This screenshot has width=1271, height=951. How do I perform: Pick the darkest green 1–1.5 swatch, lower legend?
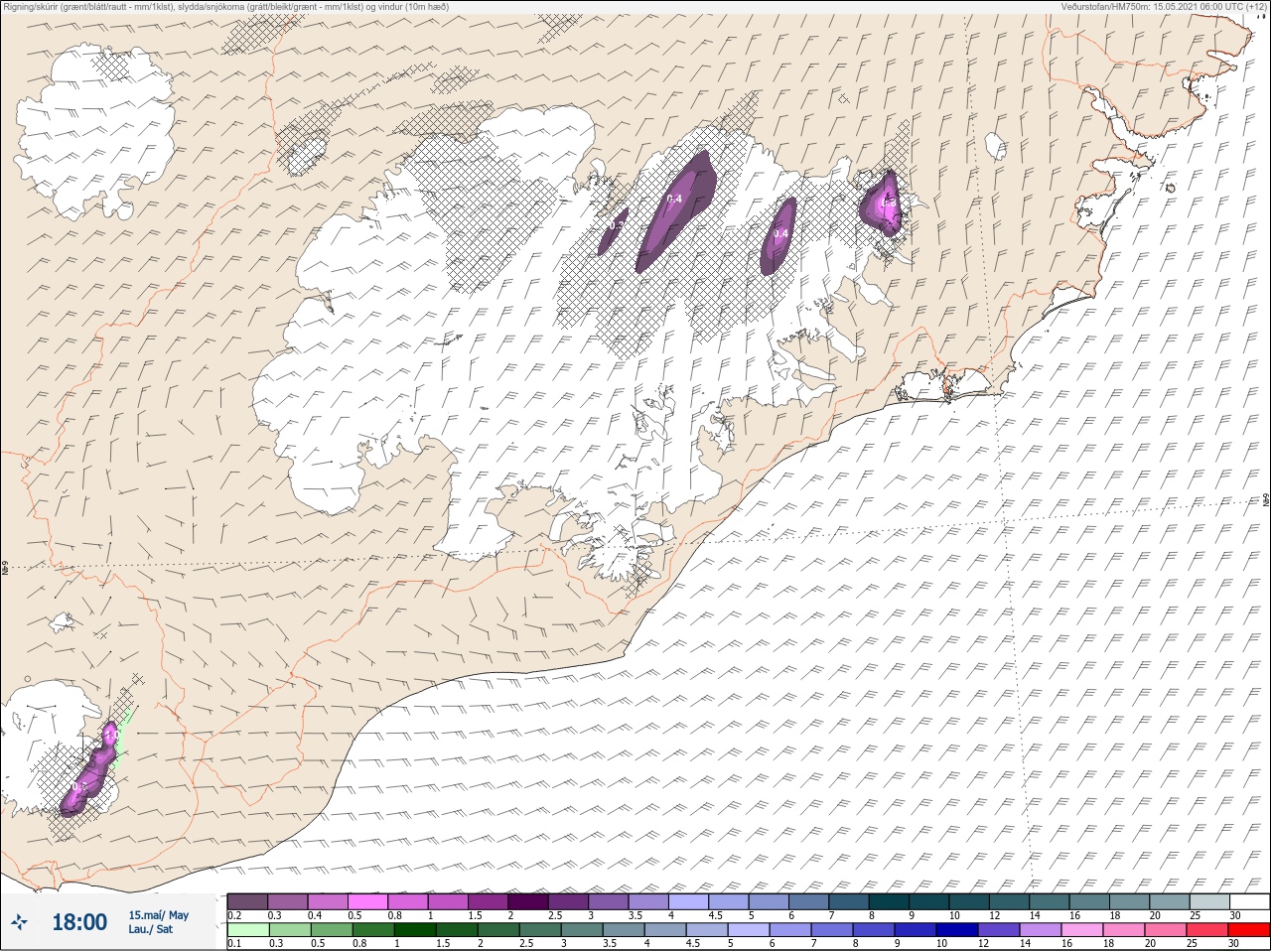click(415, 931)
